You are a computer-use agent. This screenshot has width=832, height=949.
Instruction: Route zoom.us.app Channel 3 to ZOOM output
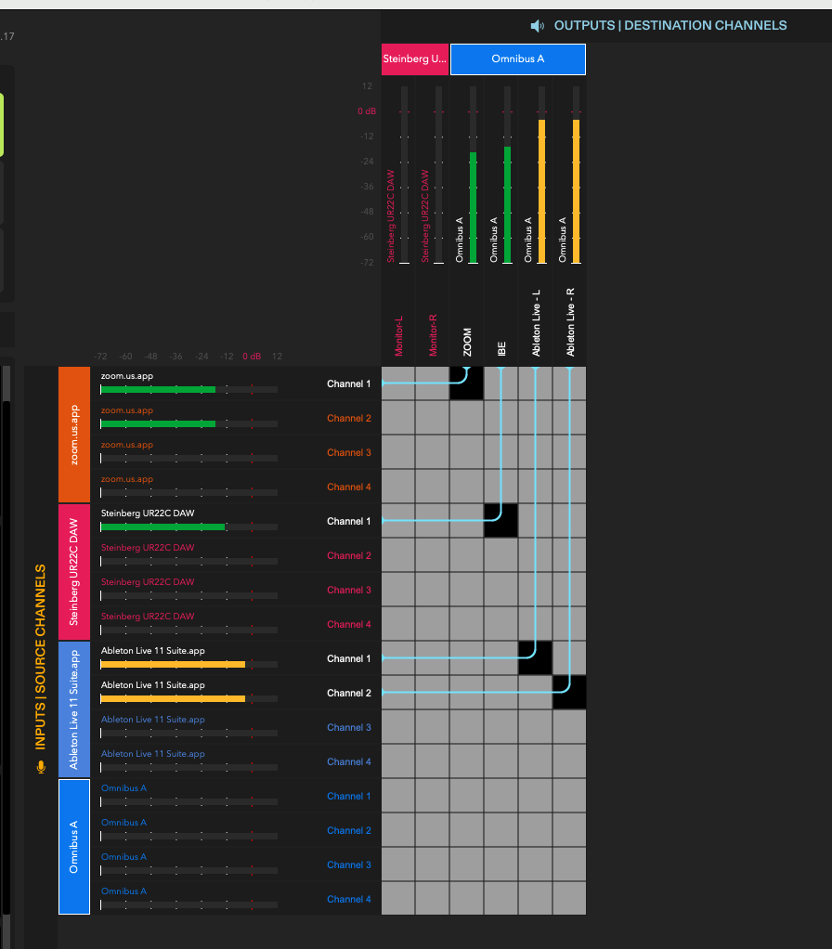466,452
